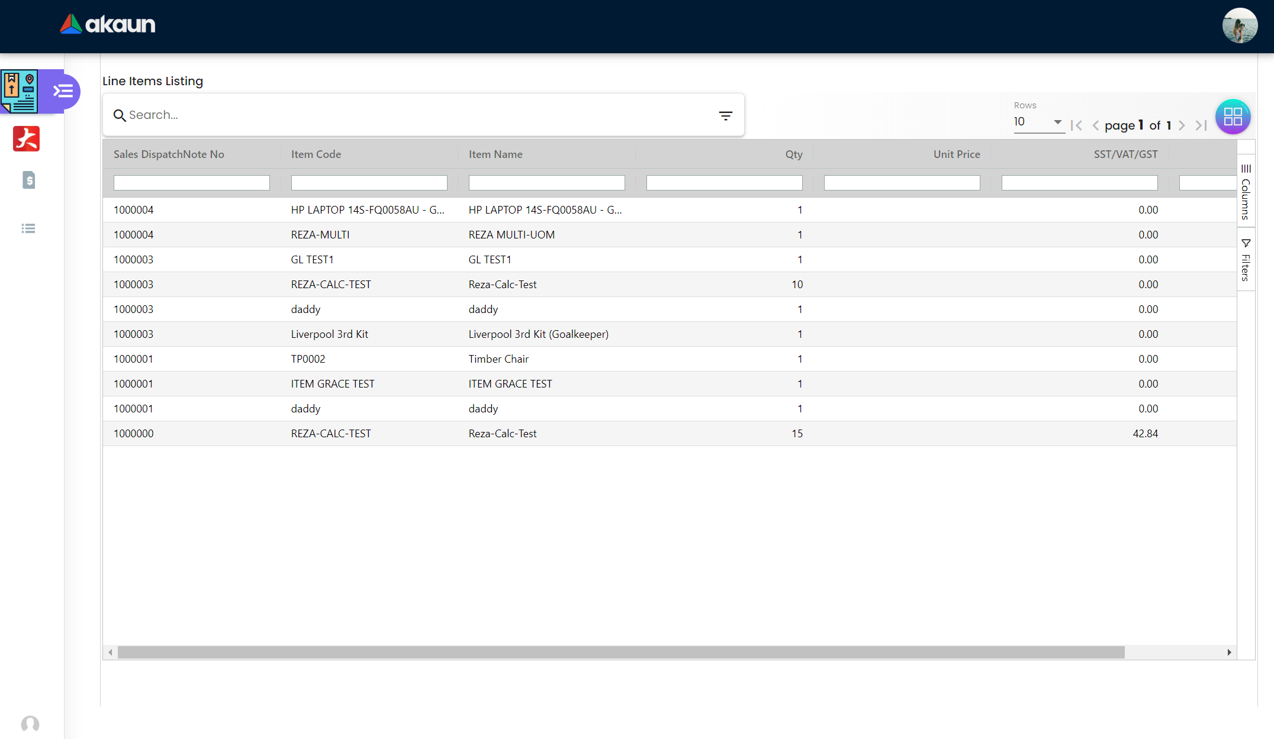Open the Filters side panel tab
The width and height of the screenshot is (1274, 739).
[1246, 260]
